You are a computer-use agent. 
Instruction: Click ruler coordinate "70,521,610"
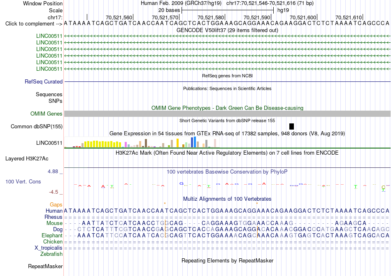[x=349, y=17]
